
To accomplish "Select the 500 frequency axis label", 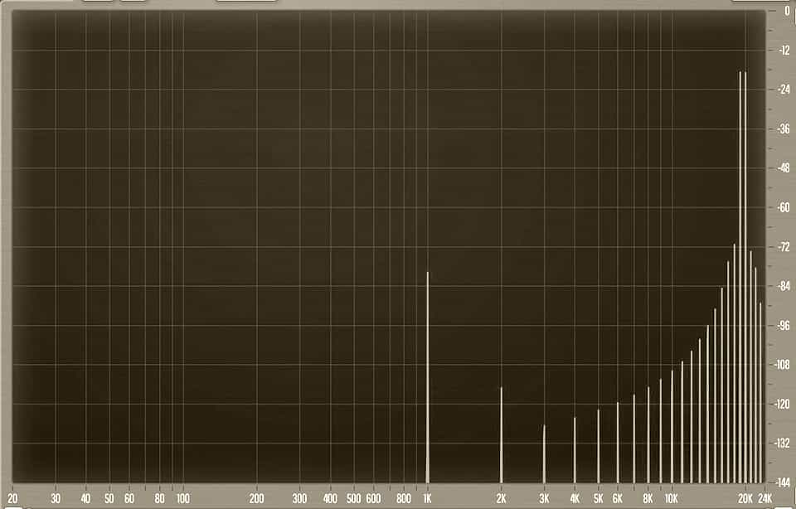I will pyautogui.click(x=354, y=498).
